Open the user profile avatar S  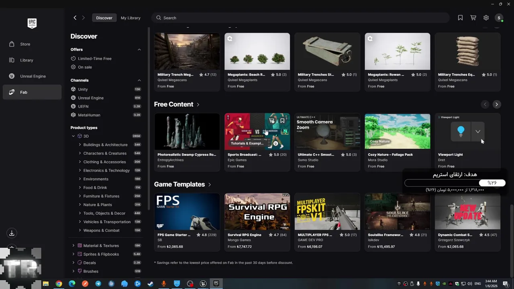(499, 18)
